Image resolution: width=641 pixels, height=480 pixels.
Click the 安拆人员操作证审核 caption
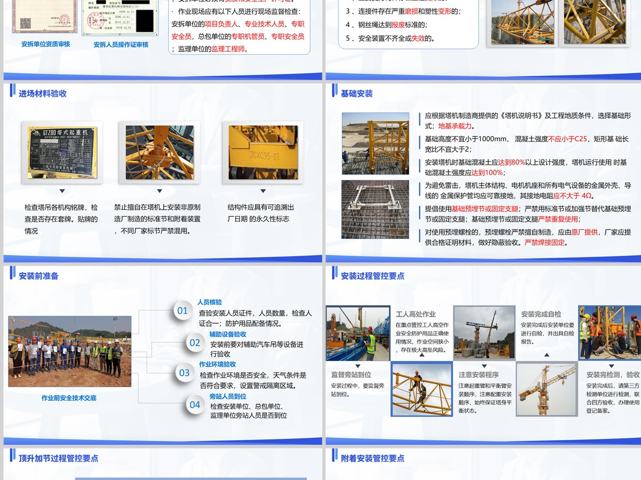[121, 44]
